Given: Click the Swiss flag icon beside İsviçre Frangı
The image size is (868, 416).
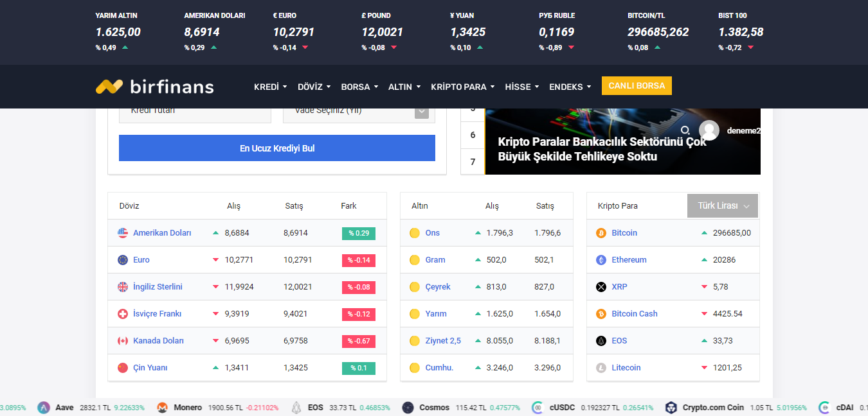Looking at the screenshot, I should pos(123,314).
